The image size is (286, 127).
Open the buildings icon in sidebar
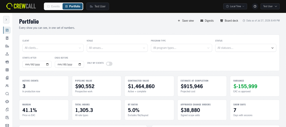click(x=7, y=46)
